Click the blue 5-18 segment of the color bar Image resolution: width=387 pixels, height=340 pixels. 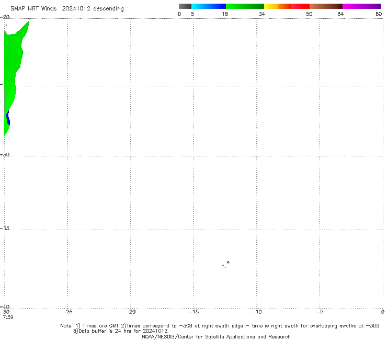click(x=209, y=6)
